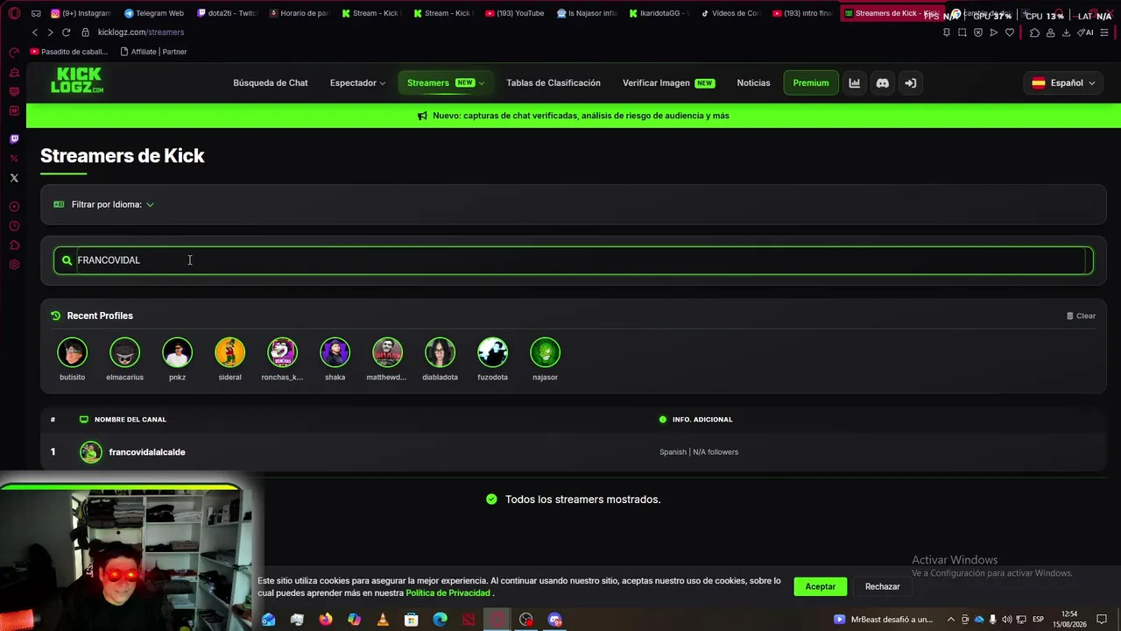Open the Discord icon in the navbar

click(x=883, y=83)
